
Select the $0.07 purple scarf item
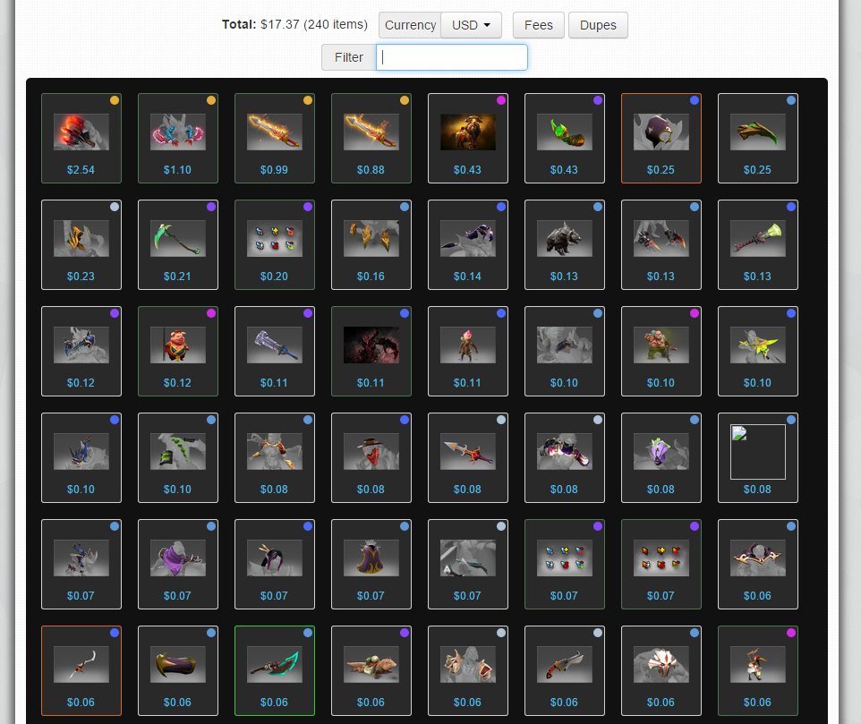tap(178, 565)
